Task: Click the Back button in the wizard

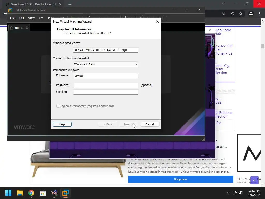Action: click(108, 124)
